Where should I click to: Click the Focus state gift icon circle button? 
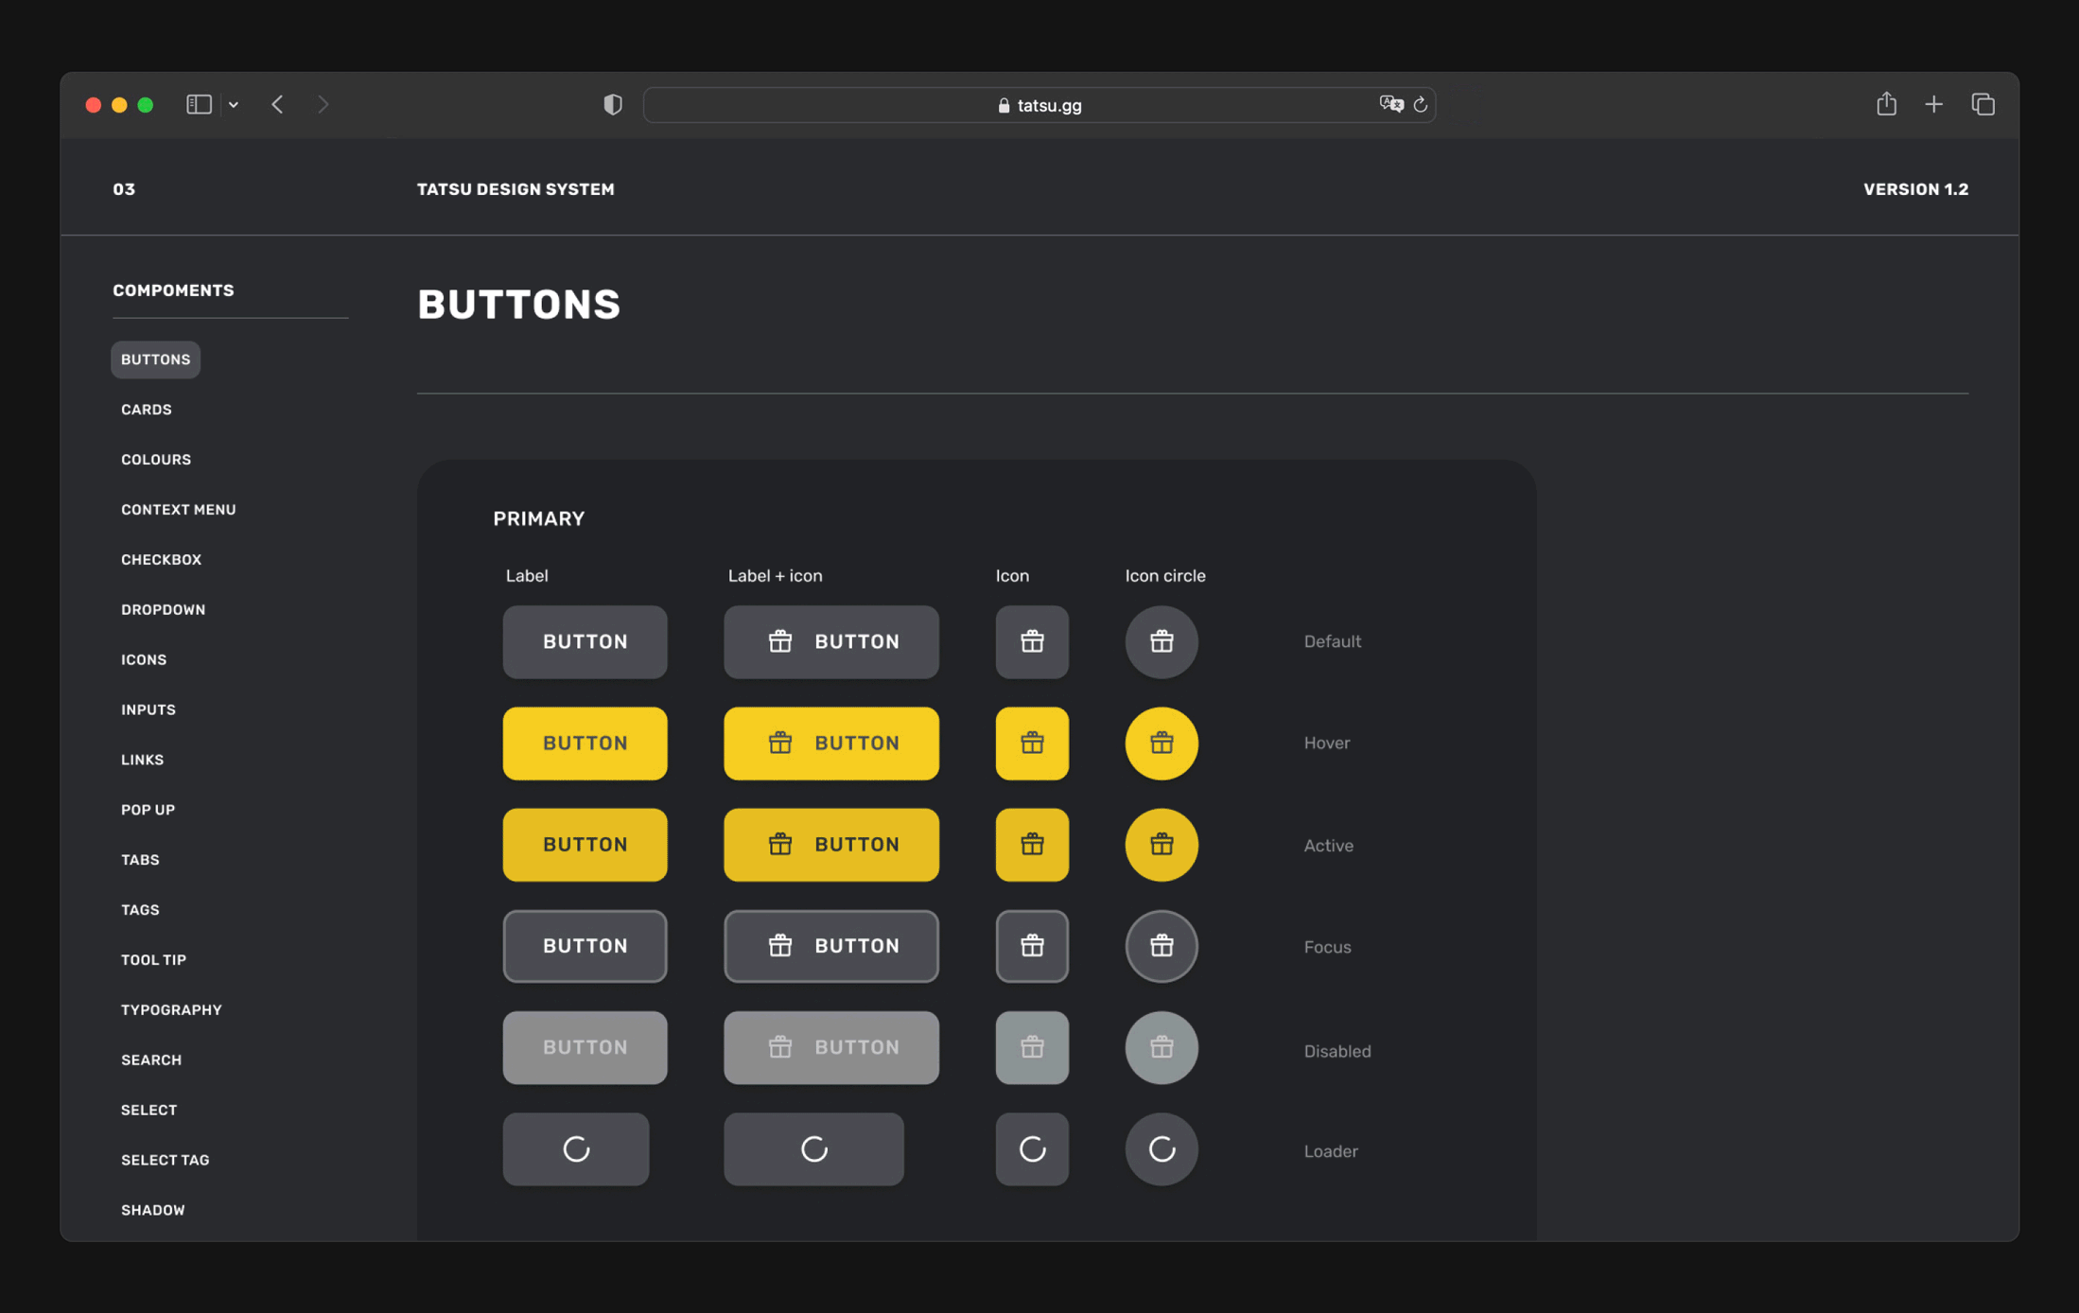click(1161, 945)
